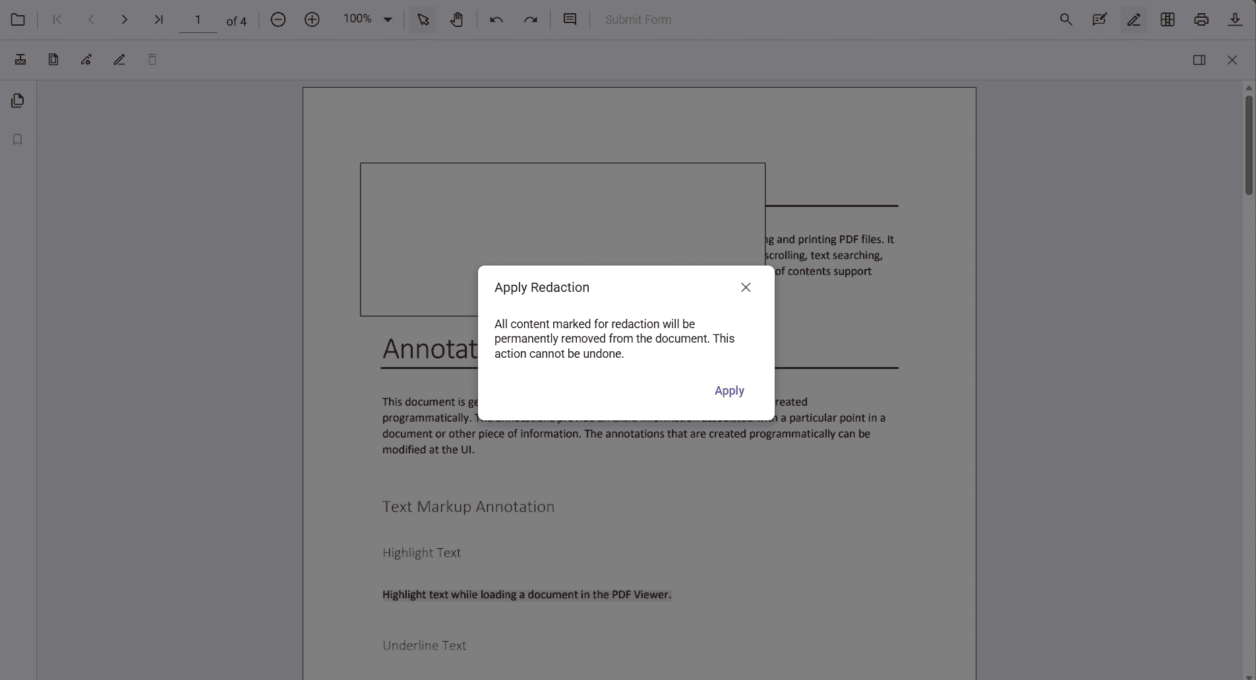
Task: Open a PDF file with the folder icon
Action: click(18, 19)
